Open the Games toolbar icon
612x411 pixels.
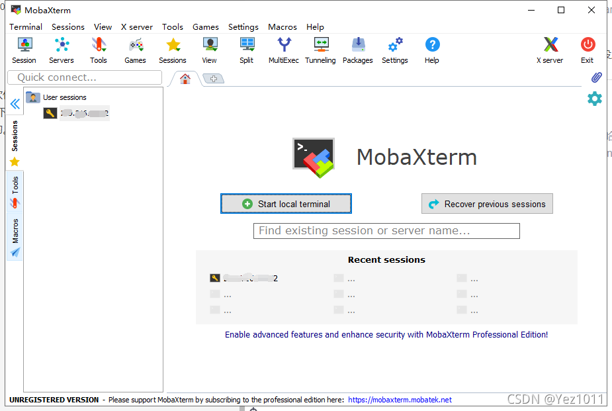[x=135, y=50]
